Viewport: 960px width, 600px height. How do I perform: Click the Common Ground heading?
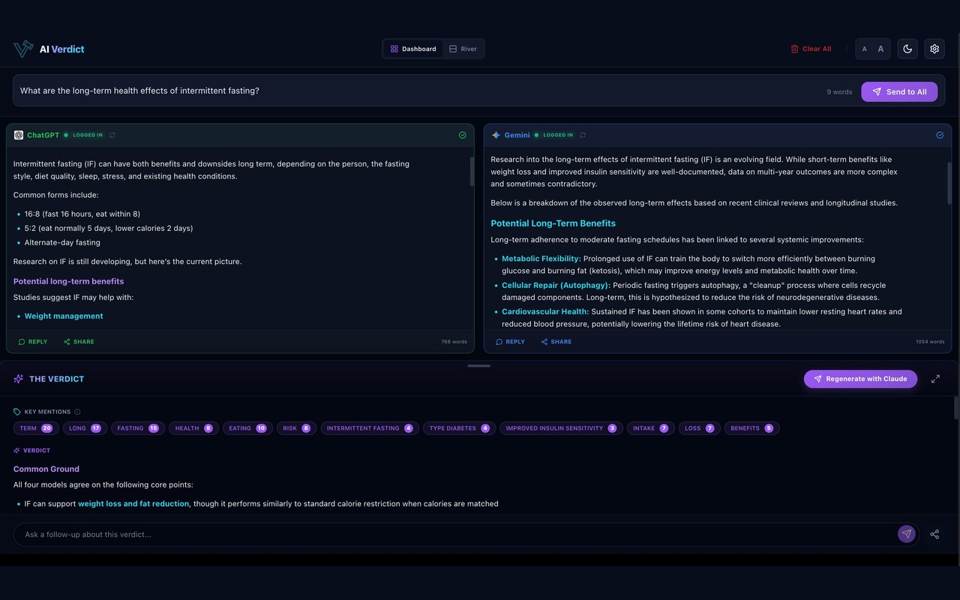pyautogui.click(x=46, y=469)
